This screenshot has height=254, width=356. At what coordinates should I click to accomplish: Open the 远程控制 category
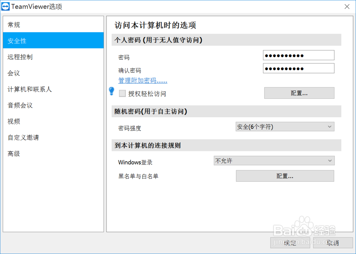[x=53, y=57]
